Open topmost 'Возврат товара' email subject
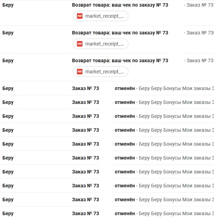Viewport: 214px width, 220px height. [x=120, y=5]
